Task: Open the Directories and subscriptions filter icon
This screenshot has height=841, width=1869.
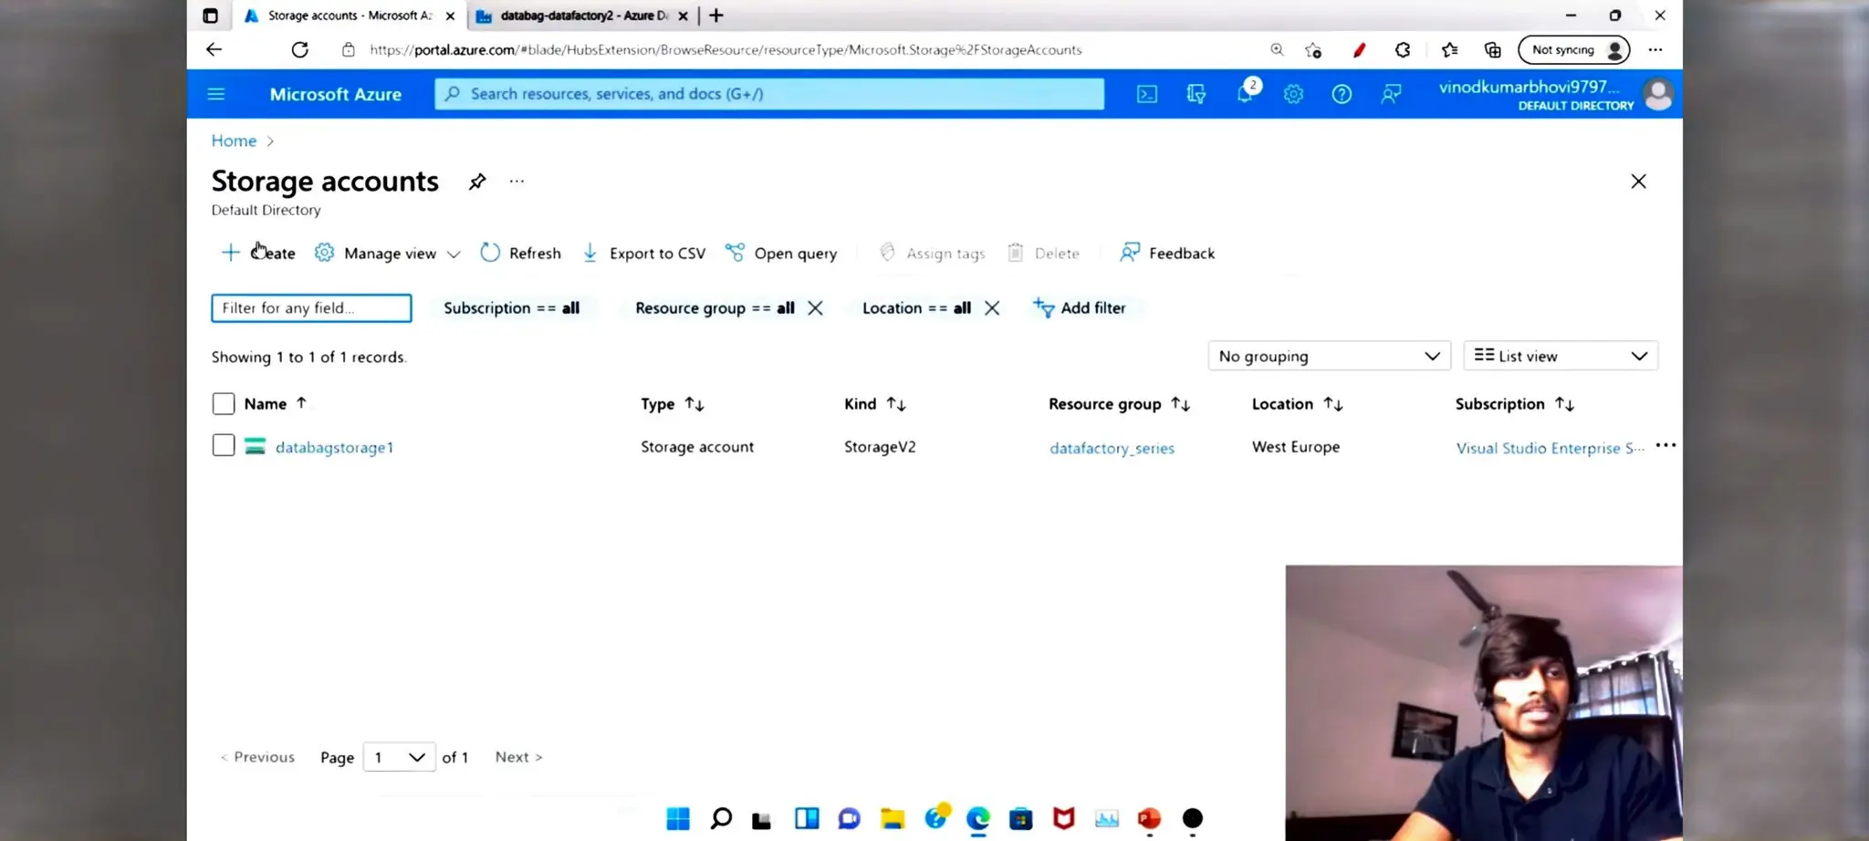Action: coord(1196,94)
